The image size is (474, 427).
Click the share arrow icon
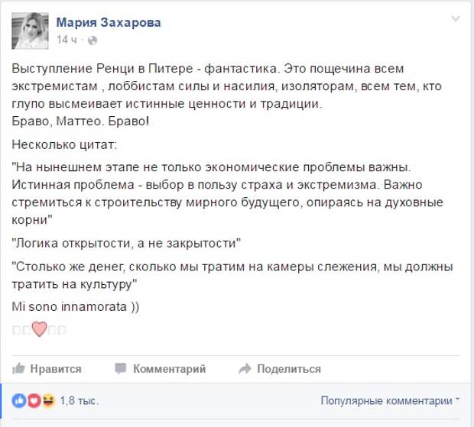tap(245, 368)
